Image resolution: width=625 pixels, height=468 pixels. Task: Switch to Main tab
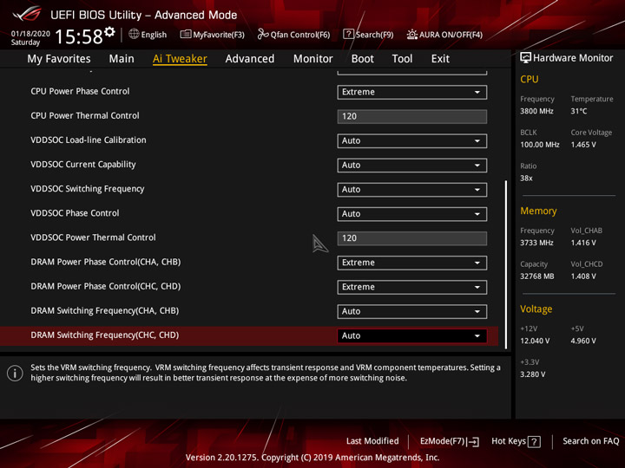(122, 59)
